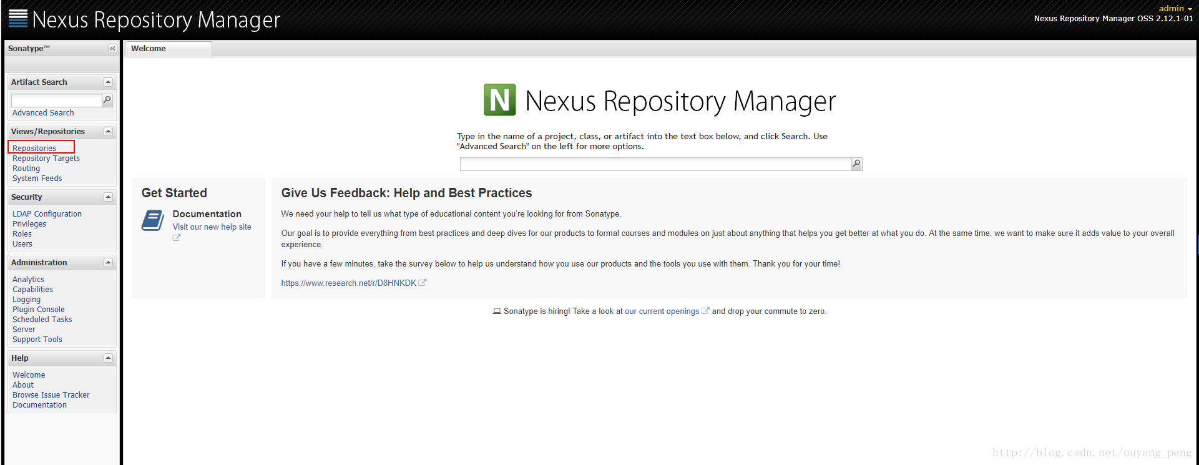The width and height of the screenshot is (1199, 465).
Task: Open the admin user dropdown
Action: (1175, 8)
